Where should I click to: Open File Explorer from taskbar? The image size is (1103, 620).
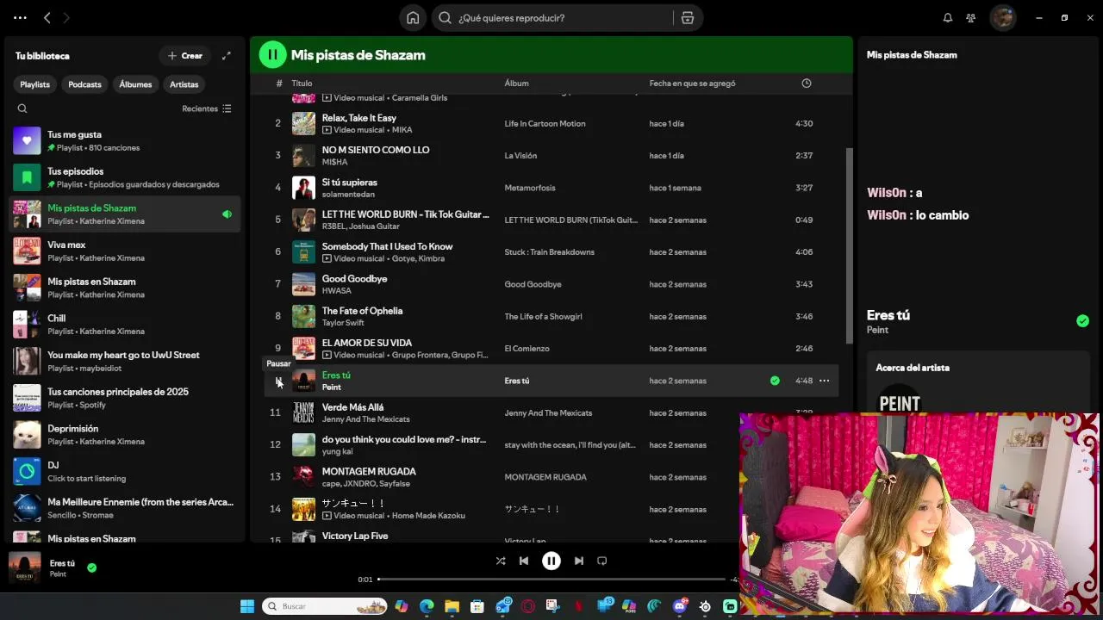point(452,606)
